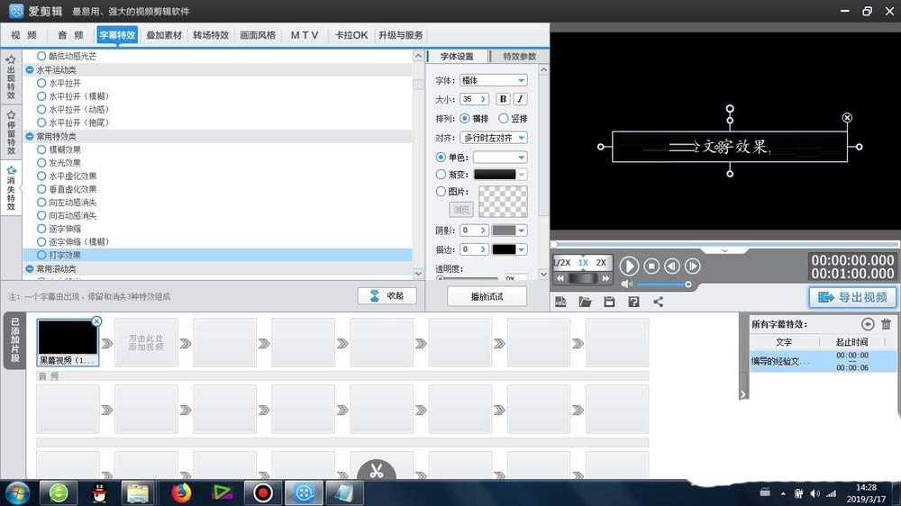Toggle bold text with the B button

(x=503, y=99)
